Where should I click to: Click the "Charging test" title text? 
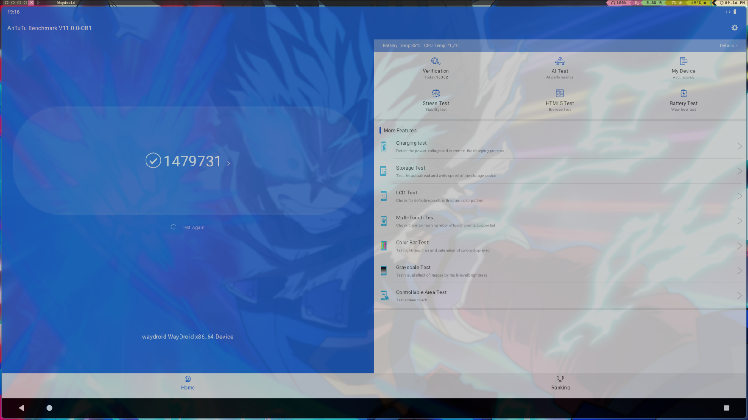411,143
